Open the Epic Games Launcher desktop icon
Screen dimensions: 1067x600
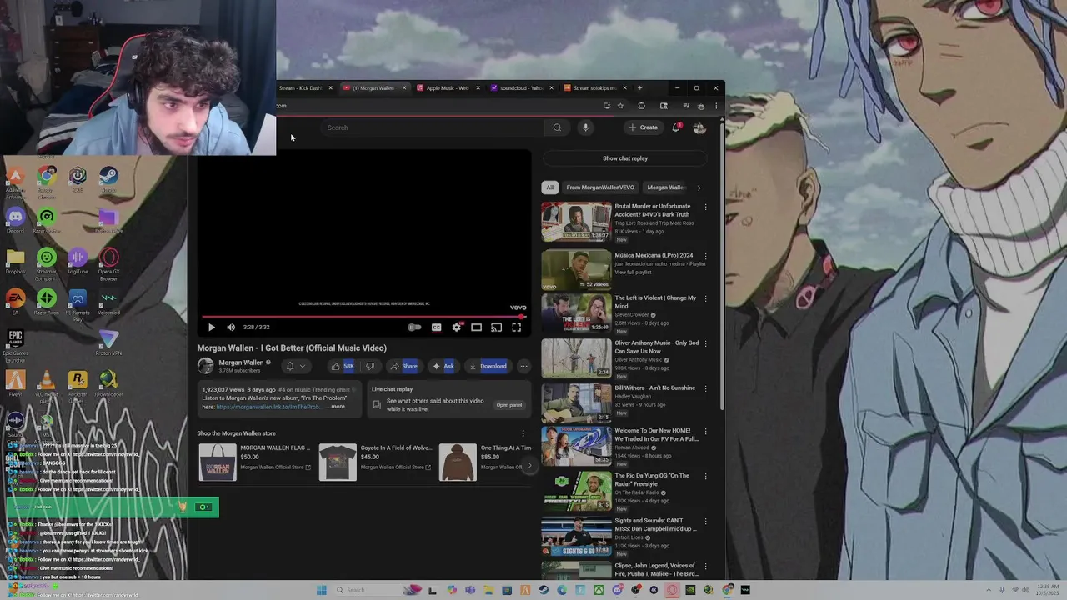15,345
